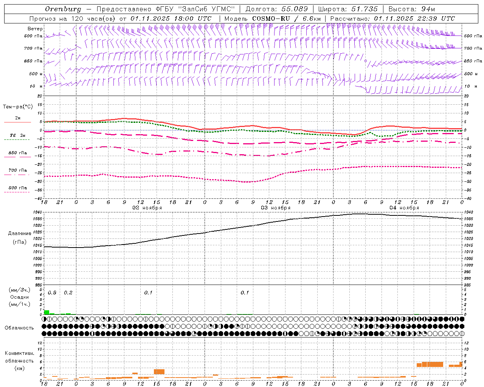Click the '(мм/3ч.)' precipitation unit label
The height and width of the screenshot is (387, 484).
click(20, 290)
